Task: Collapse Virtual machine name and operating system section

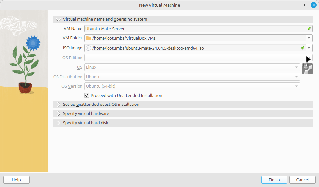Action: pyautogui.click(x=183, y=19)
